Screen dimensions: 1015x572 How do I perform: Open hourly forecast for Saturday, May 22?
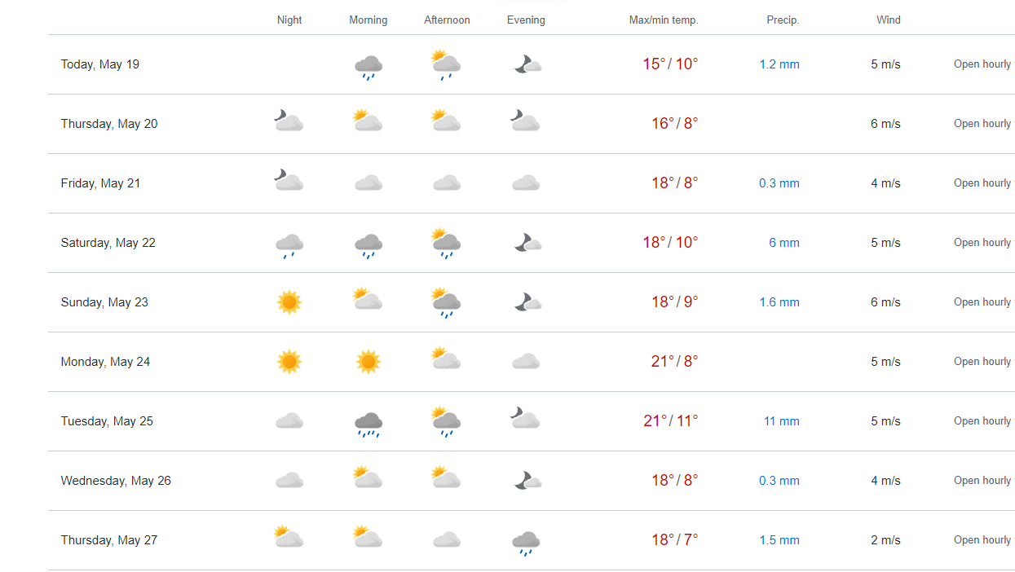pos(982,243)
